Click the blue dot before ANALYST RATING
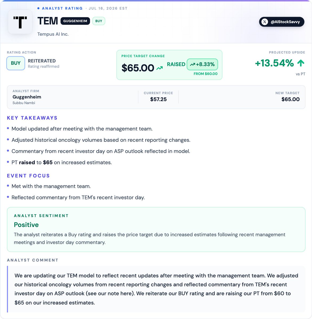This screenshot has width=312, height=319. tap(38, 8)
